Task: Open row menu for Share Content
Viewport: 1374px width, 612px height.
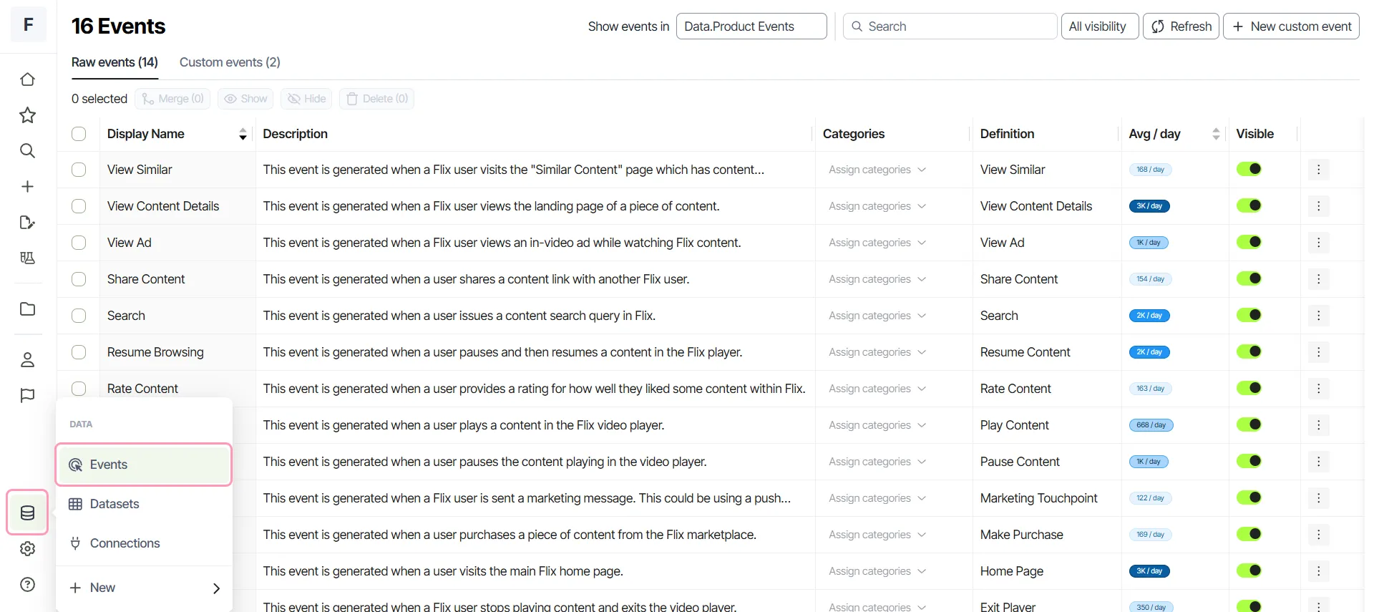Action: click(1318, 279)
